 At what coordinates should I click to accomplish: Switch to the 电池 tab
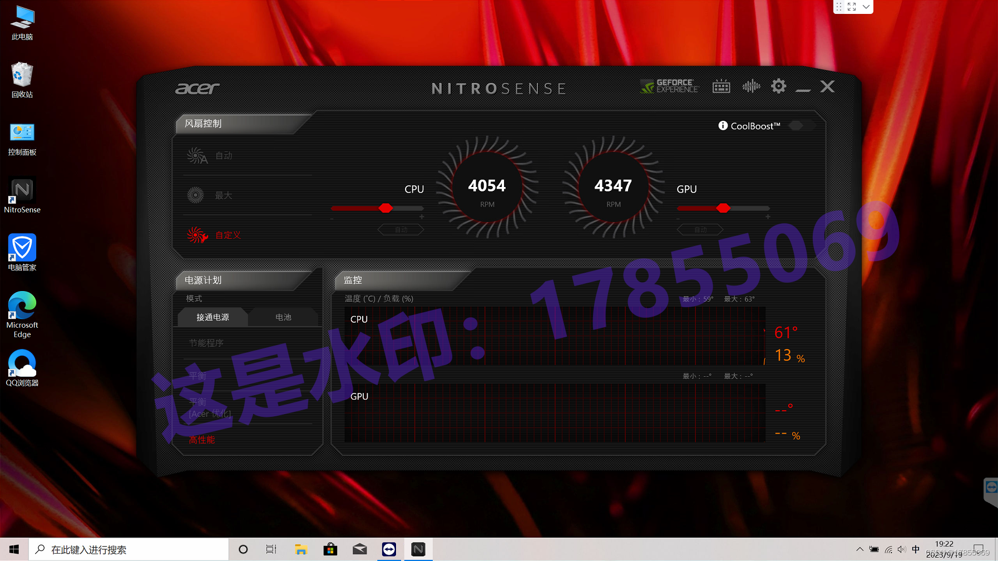pos(283,317)
